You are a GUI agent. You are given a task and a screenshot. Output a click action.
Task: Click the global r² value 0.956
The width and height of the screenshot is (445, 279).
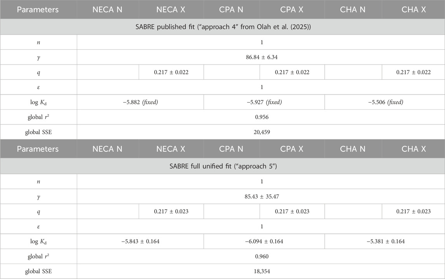click(x=261, y=117)
